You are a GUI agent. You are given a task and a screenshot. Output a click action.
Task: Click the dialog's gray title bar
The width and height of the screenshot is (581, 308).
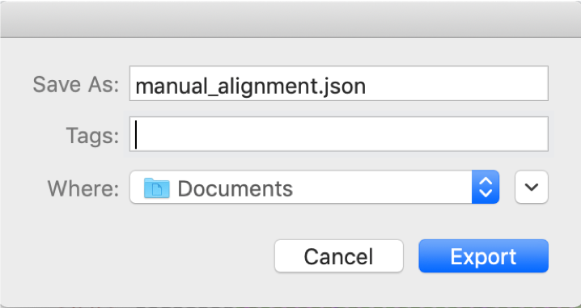pyautogui.click(x=290, y=19)
